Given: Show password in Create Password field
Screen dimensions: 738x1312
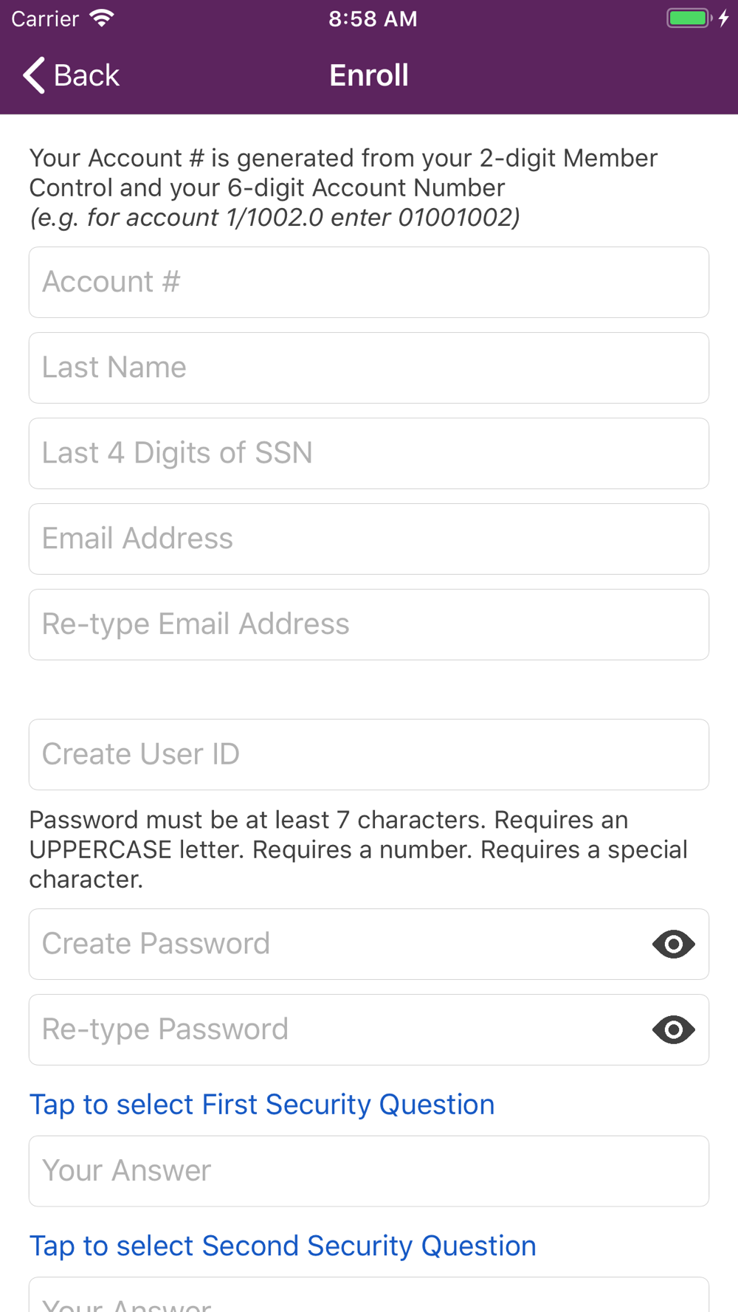Looking at the screenshot, I should [x=673, y=944].
